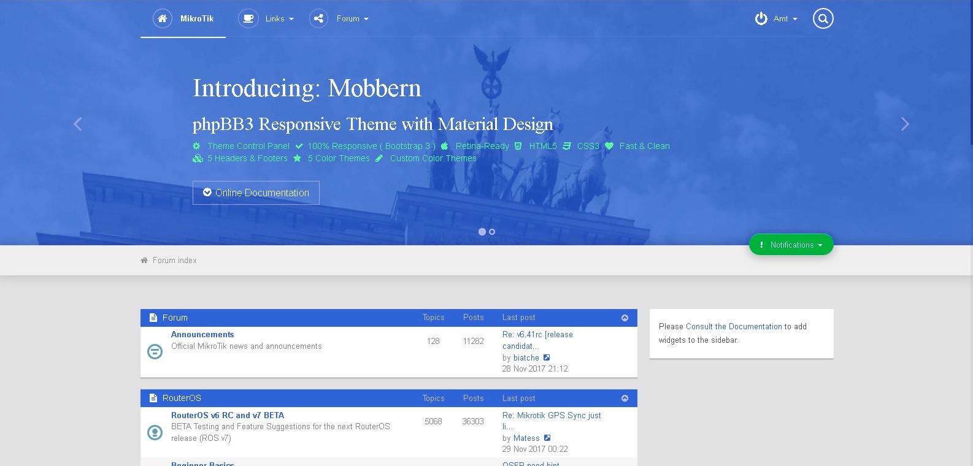Open the Announcements forum link
The image size is (973, 466).
point(202,334)
